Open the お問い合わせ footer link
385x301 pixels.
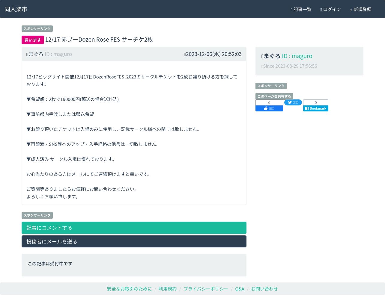click(x=264, y=289)
